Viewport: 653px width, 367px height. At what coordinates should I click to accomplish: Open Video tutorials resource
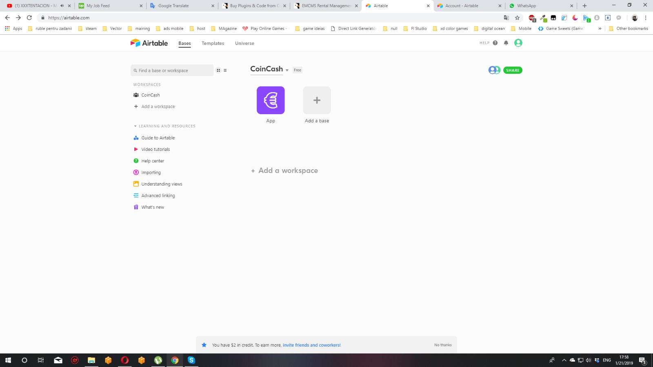(x=155, y=149)
